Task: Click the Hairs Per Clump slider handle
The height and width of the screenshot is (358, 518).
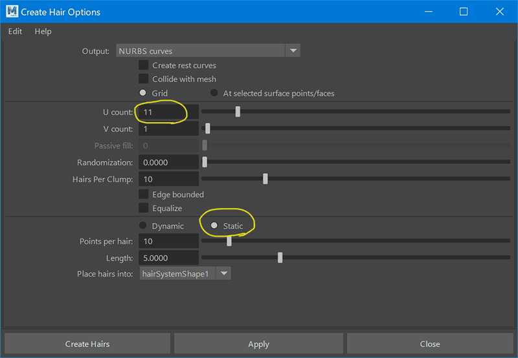Action: point(265,179)
